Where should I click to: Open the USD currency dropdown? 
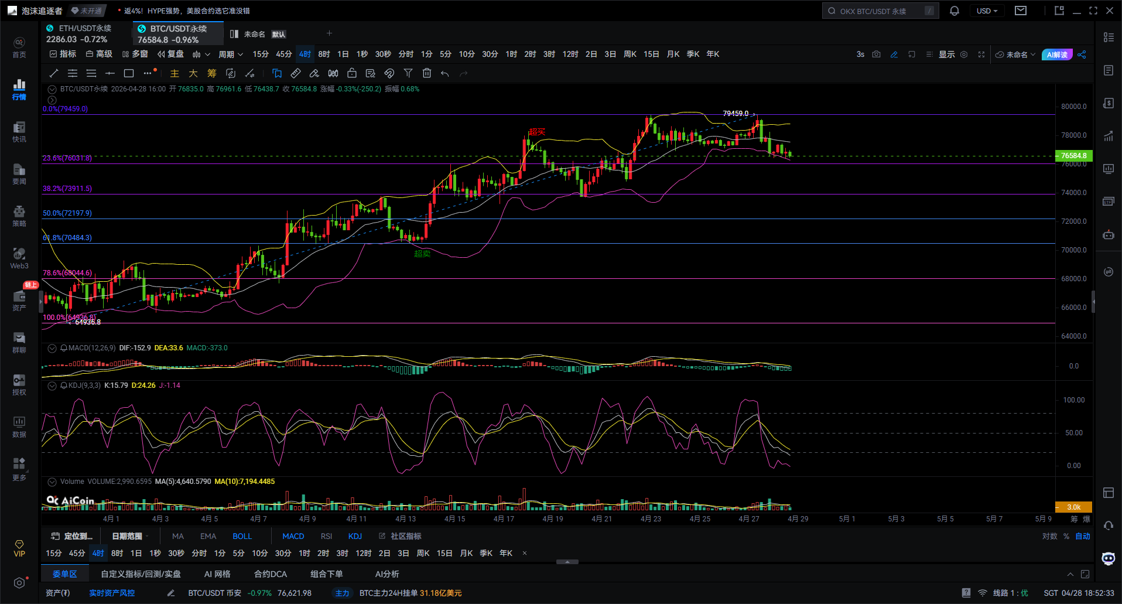coord(987,11)
